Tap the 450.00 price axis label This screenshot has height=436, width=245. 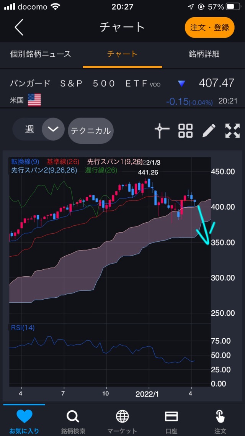coord(223,172)
